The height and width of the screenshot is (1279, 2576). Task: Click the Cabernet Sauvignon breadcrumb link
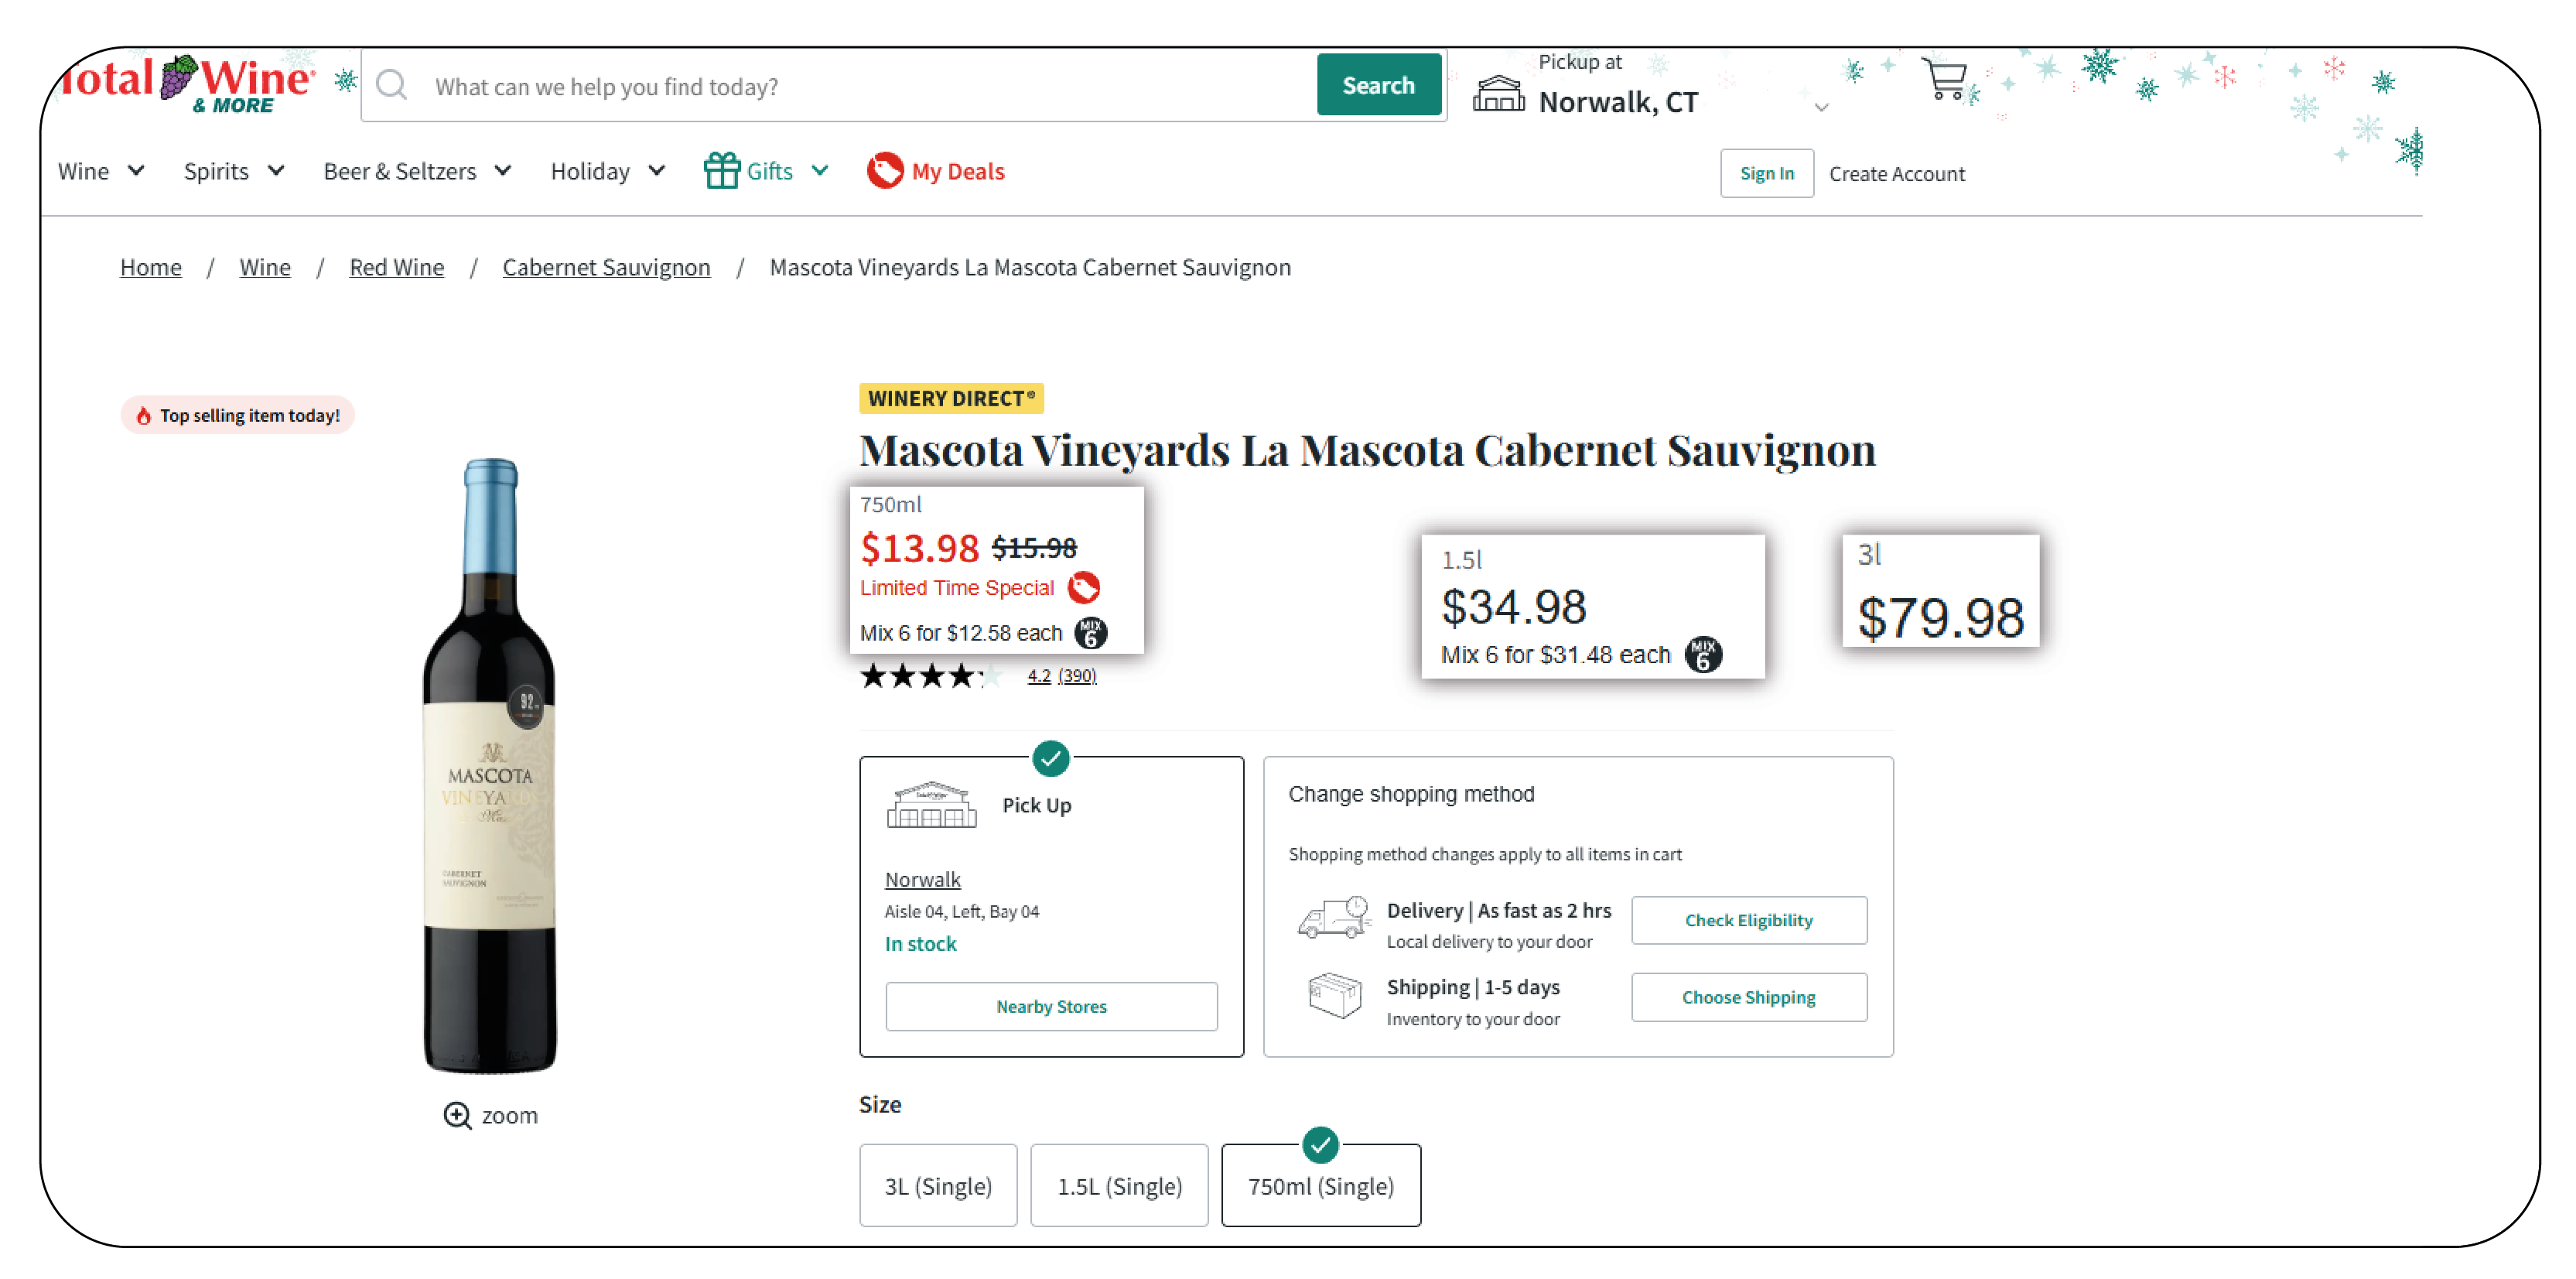[x=606, y=267]
